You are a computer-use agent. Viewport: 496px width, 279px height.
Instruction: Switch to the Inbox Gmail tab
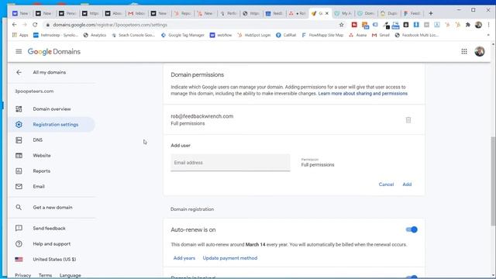click(136, 13)
